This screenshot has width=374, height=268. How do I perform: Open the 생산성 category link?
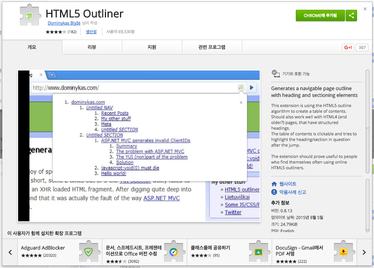click(x=91, y=32)
